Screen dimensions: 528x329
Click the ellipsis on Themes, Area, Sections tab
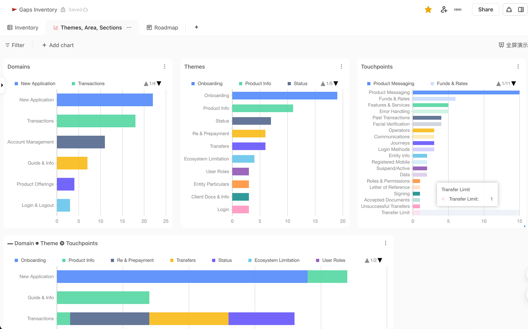(x=129, y=27)
